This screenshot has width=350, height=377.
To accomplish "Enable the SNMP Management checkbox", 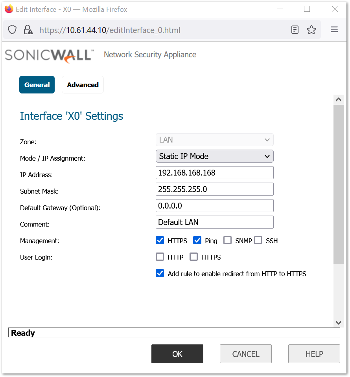I will [x=227, y=240].
